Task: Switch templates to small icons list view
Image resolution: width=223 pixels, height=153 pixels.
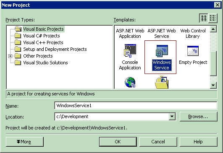Action: tap(213, 18)
